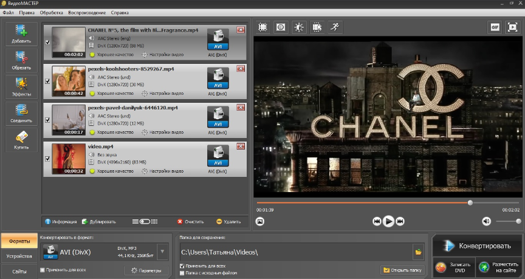Screen dimensions: 525x279
Task: Open the Воспроизведение menu
Action: click(87, 13)
